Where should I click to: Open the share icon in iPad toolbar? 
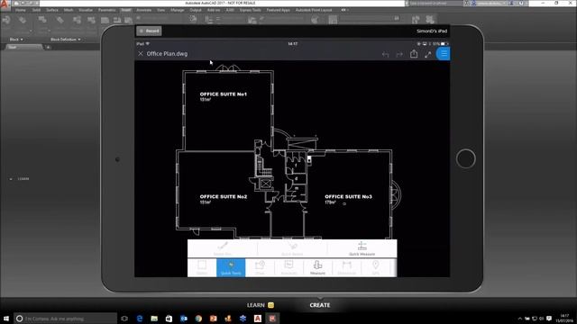point(414,54)
